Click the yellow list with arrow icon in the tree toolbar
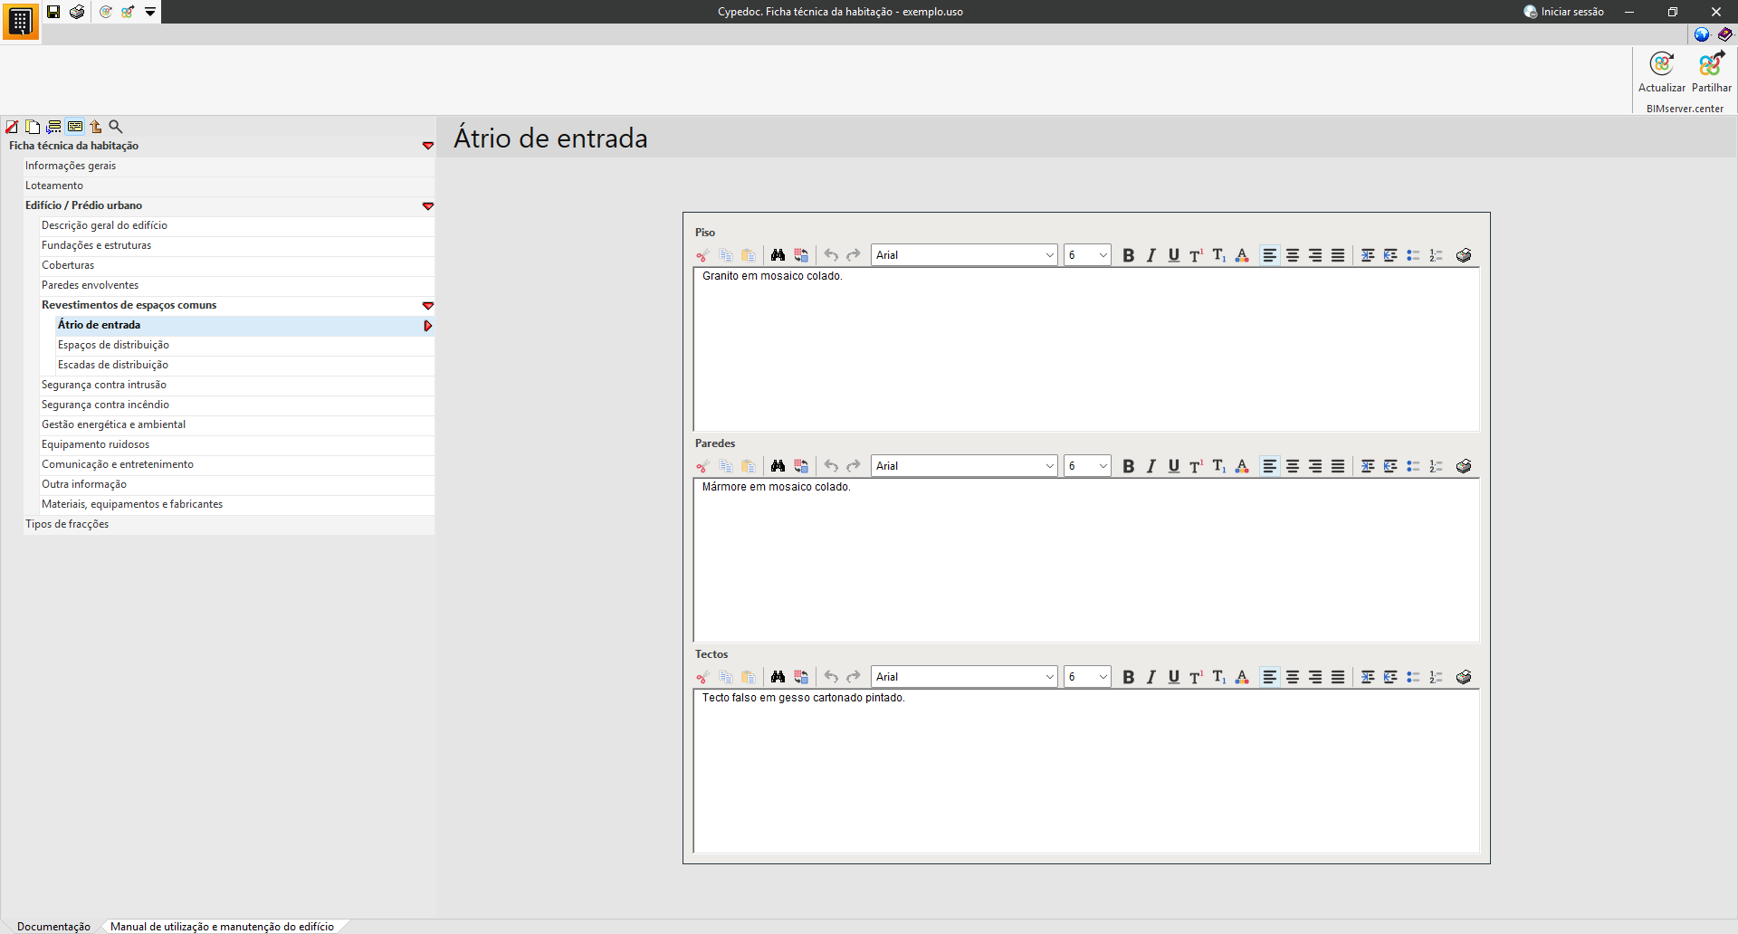 pos(53,127)
